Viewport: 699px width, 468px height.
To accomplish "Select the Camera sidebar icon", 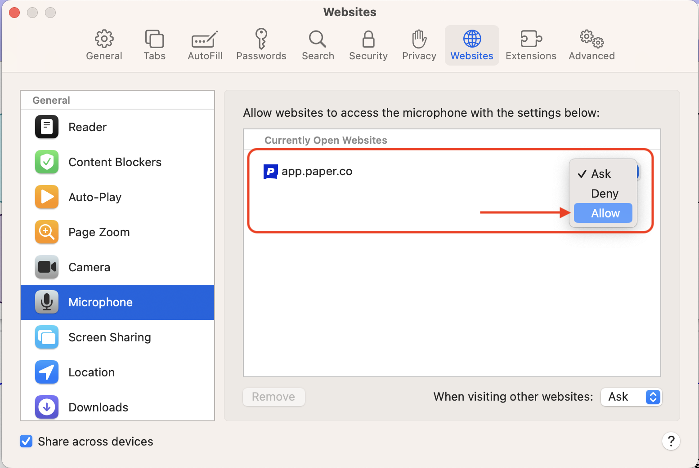I will tap(46, 267).
